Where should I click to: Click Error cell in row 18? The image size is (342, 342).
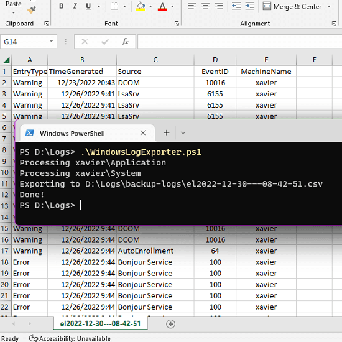click(x=30, y=262)
